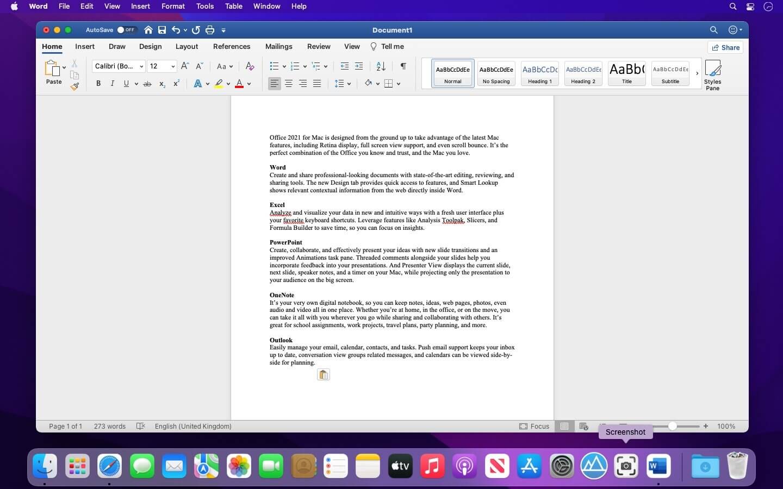Viewport: 783px width, 489px height.
Task: Toggle paragraph marks visibility
Action: [402, 66]
